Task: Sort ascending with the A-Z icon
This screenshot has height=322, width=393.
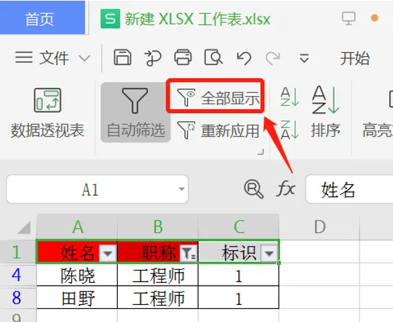Action: coord(290,97)
